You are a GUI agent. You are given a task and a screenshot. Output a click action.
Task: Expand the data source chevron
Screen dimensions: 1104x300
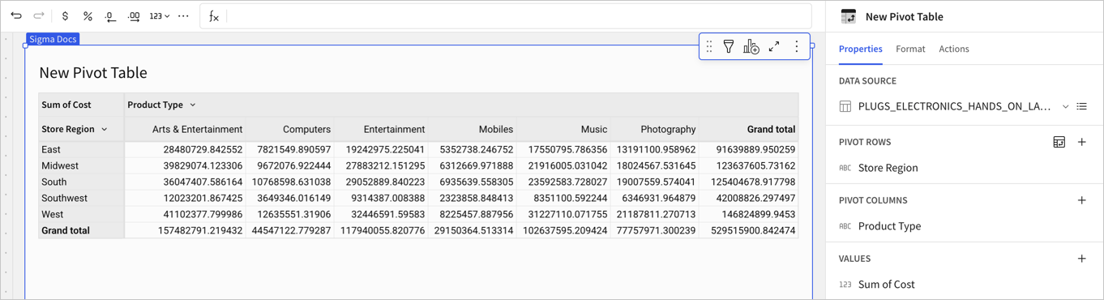pyautogui.click(x=1065, y=106)
